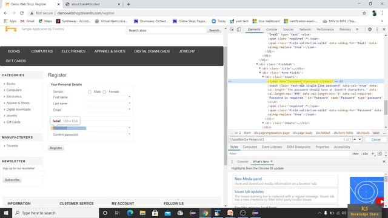This screenshot has width=388, height=218.
Task: Switch to DevTools Console tab
Action: tap(272, 30)
